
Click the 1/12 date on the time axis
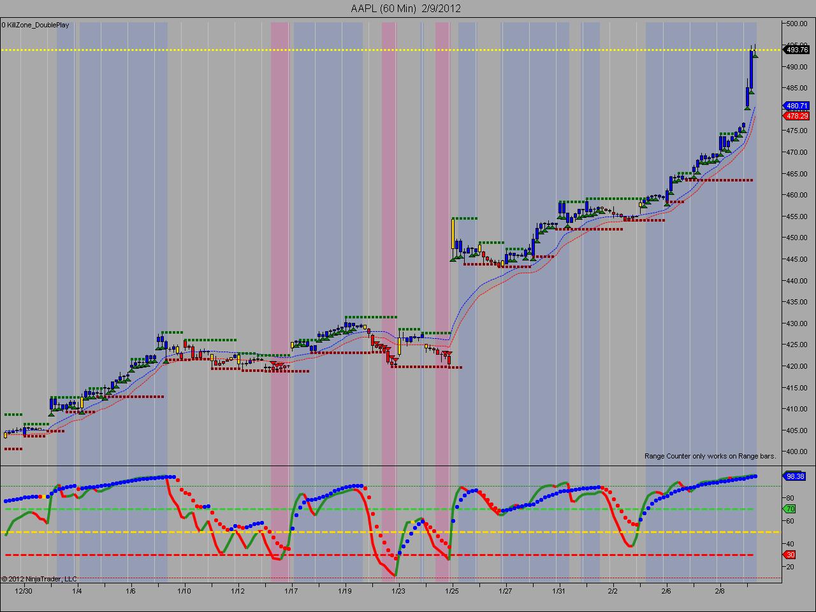pos(238,591)
